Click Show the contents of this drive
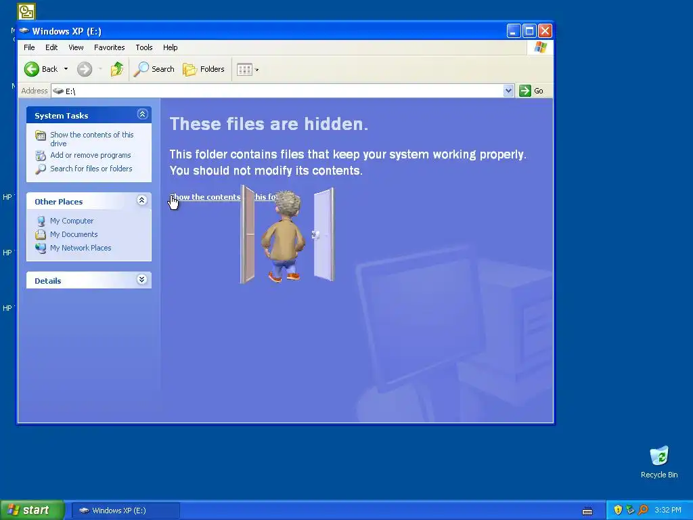Image resolution: width=693 pixels, height=520 pixels. [x=91, y=139]
